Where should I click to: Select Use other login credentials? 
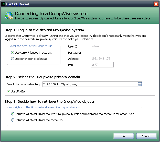pos(29,59)
